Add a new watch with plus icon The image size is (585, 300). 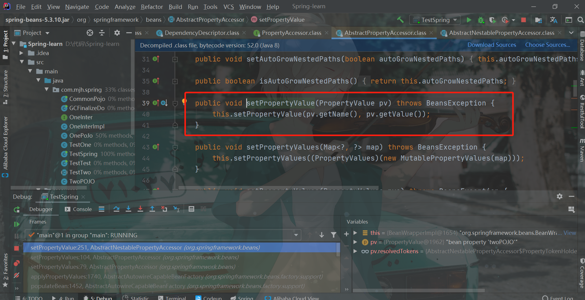tap(346, 234)
